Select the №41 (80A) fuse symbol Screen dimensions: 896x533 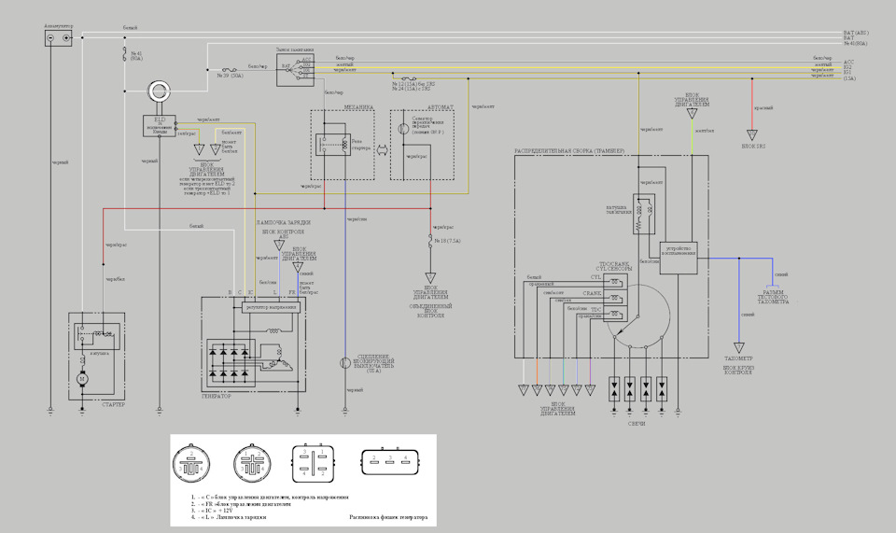coord(124,55)
